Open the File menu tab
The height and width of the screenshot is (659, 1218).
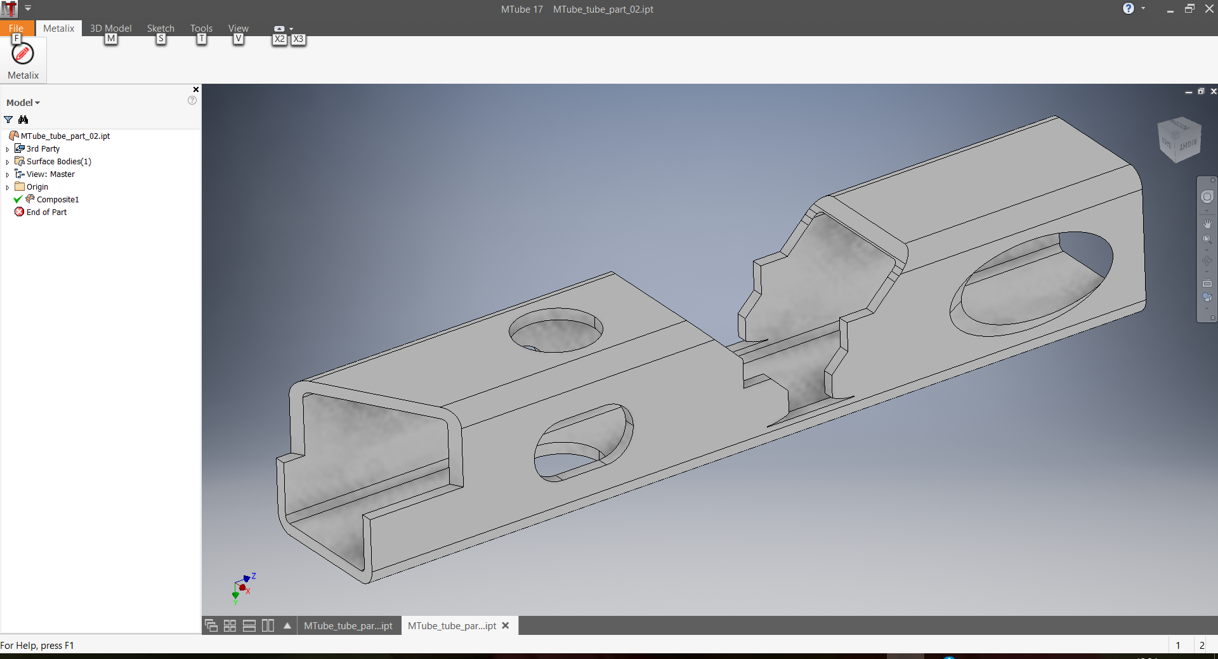[x=16, y=29]
